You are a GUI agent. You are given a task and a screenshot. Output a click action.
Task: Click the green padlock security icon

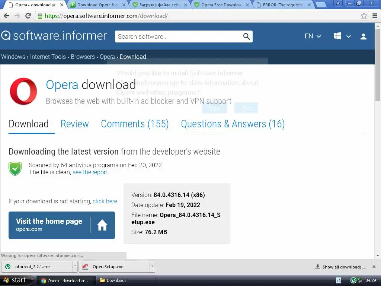click(x=40, y=16)
